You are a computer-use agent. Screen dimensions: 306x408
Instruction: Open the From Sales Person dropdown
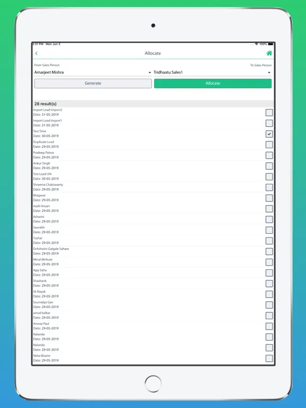(x=93, y=72)
